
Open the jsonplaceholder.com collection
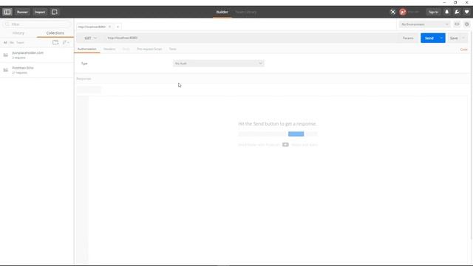coord(37,55)
